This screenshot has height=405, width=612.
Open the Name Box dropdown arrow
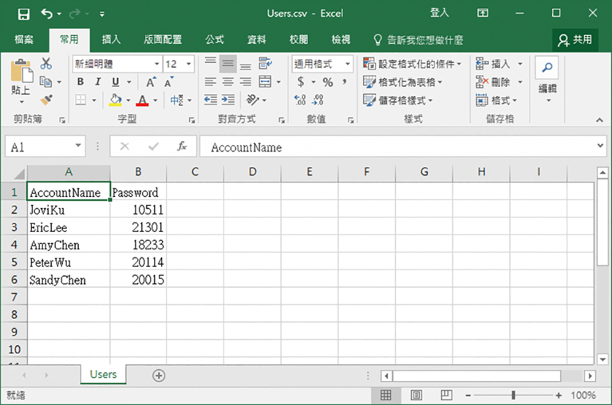click(x=78, y=147)
